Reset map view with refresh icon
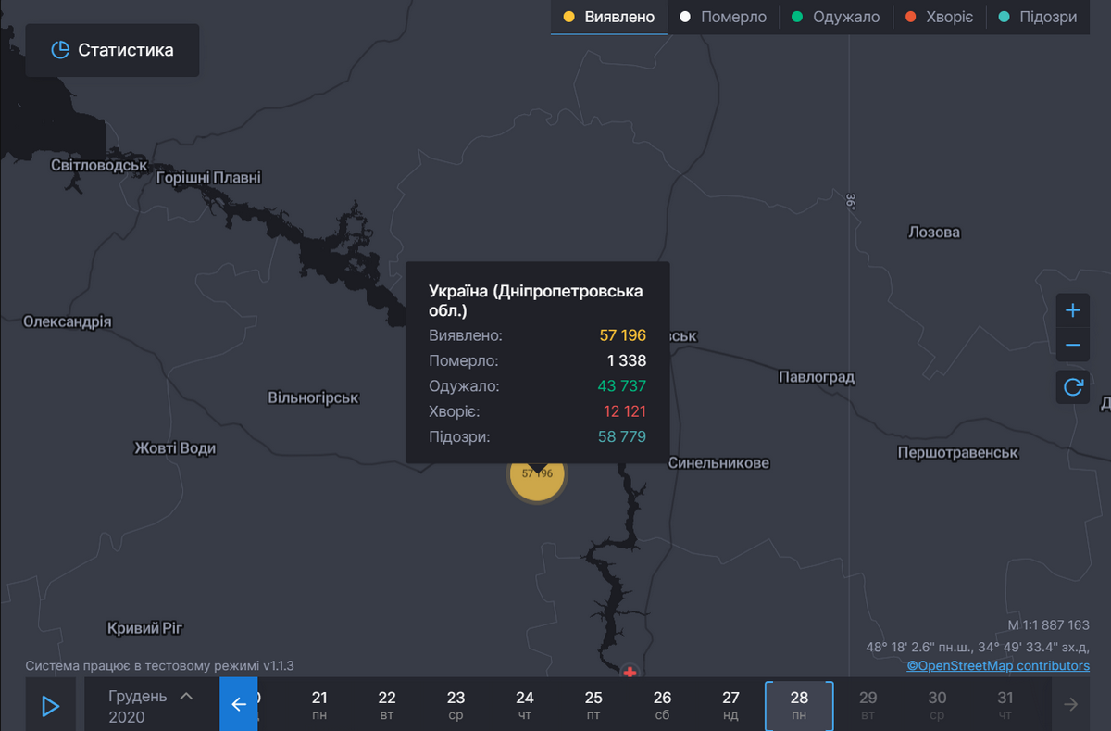Image resolution: width=1111 pixels, height=731 pixels. coord(1073,387)
